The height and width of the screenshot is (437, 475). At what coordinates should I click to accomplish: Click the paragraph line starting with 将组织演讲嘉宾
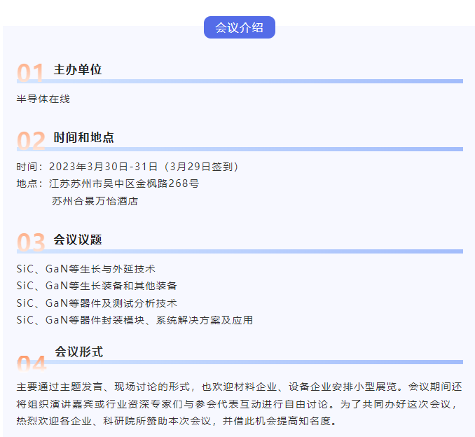click(239, 404)
